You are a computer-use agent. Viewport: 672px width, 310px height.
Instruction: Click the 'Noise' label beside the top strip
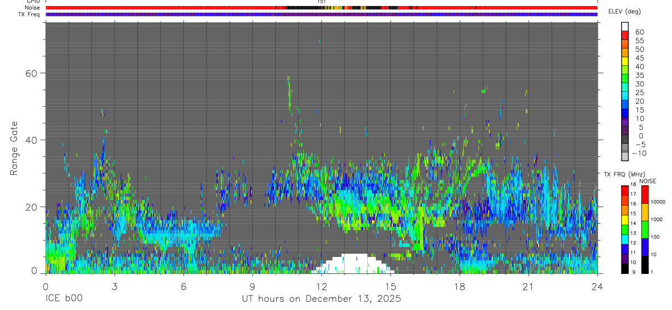[31, 8]
